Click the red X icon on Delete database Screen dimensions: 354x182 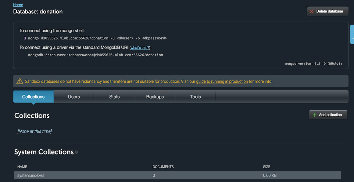coord(312,11)
